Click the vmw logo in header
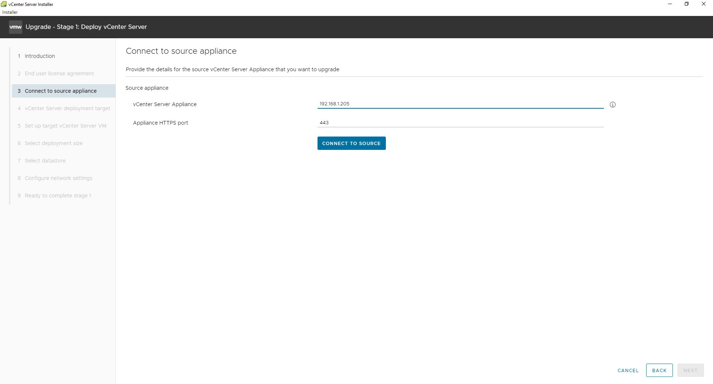 16,27
